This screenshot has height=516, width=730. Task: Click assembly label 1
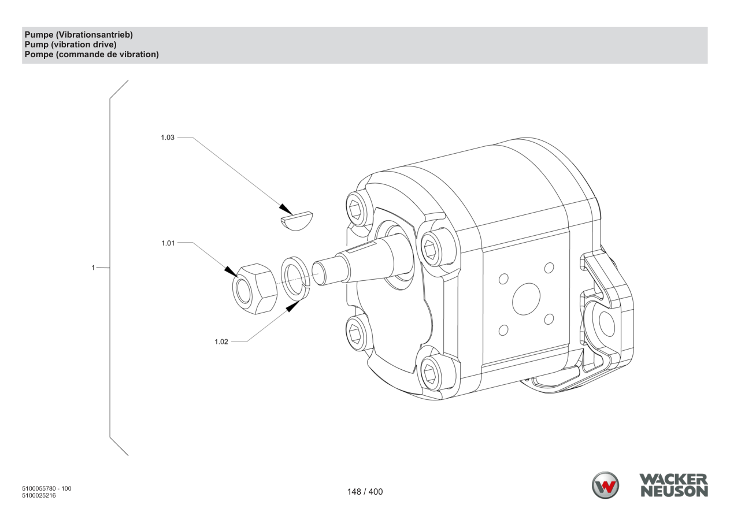92,268
